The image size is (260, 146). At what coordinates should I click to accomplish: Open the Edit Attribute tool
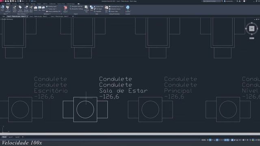point(8,9)
